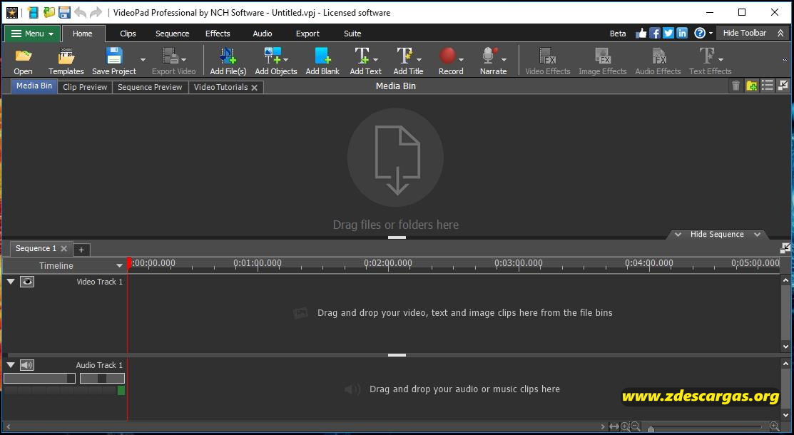Screen dimensions: 794x435
Task: Open the Add Text dropdown arrow
Action: tap(375, 60)
